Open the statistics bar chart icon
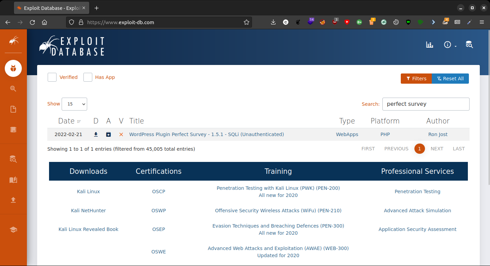This screenshot has width=490, height=266. [430, 45]
